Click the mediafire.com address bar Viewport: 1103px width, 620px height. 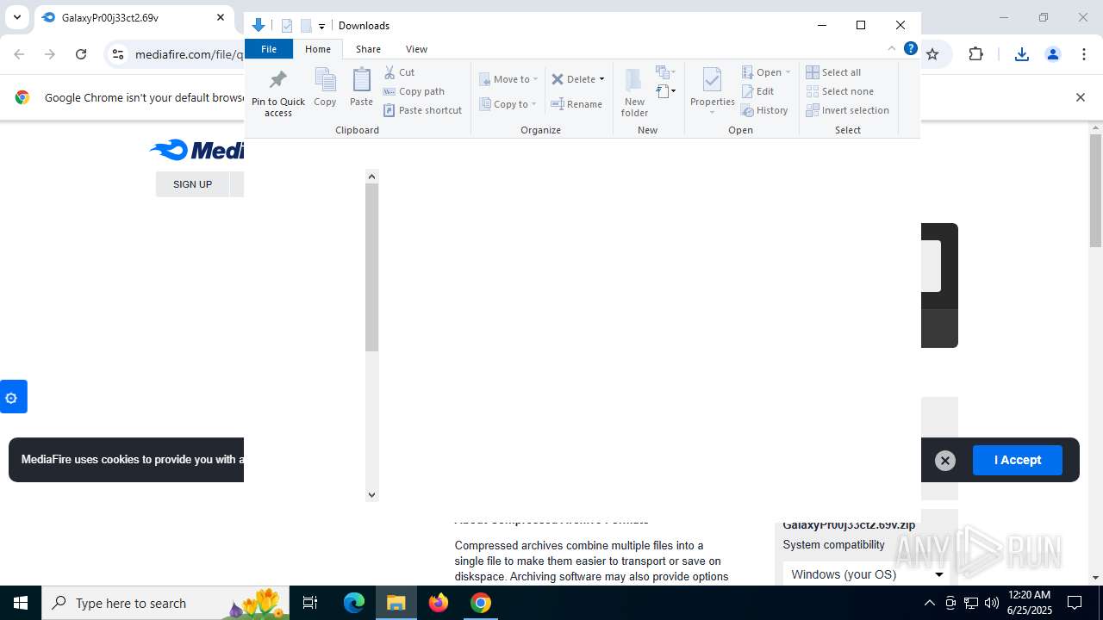pyautogui.click(x=190, y=54)
